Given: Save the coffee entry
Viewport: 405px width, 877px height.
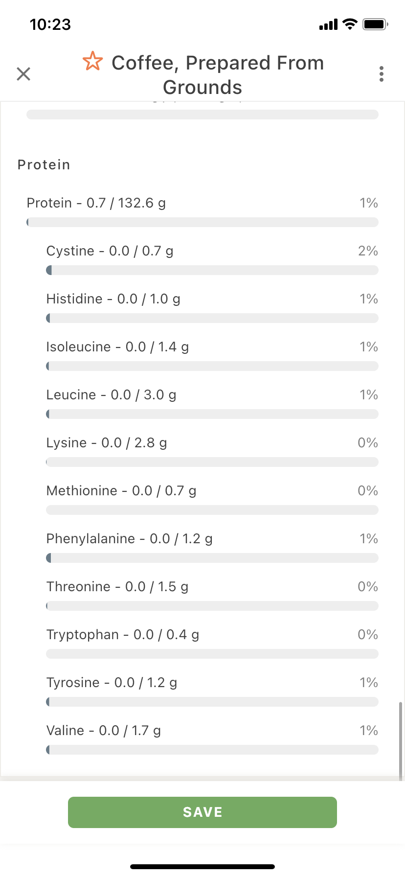Looking at the screenshot, I should click(202, 812).
